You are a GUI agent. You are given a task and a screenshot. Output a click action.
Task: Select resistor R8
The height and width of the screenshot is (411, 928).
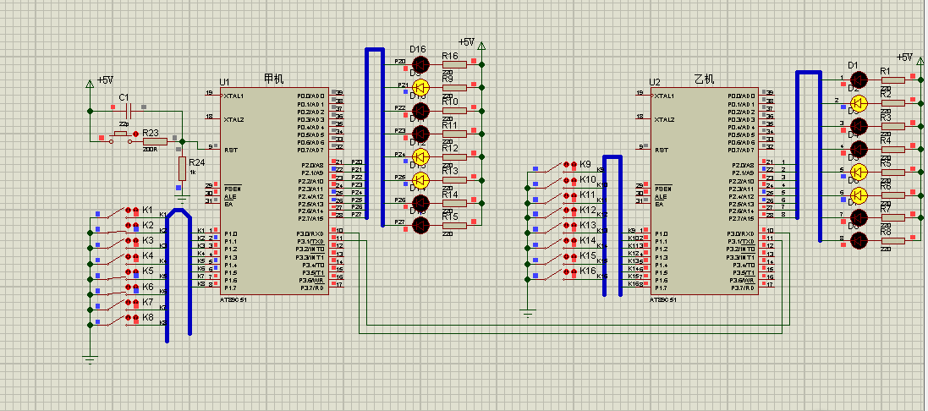point(892,241)
